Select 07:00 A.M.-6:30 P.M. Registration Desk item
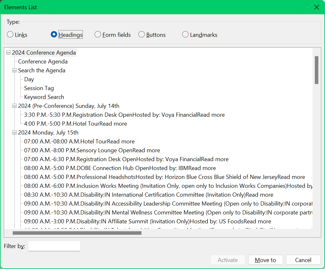The width and height of the screenshot is (325, 269). click(x=126, y=159)
